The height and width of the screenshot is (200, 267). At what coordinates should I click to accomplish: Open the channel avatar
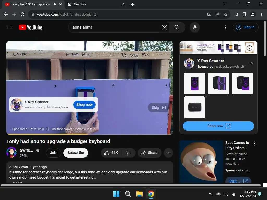pos(11,152)
